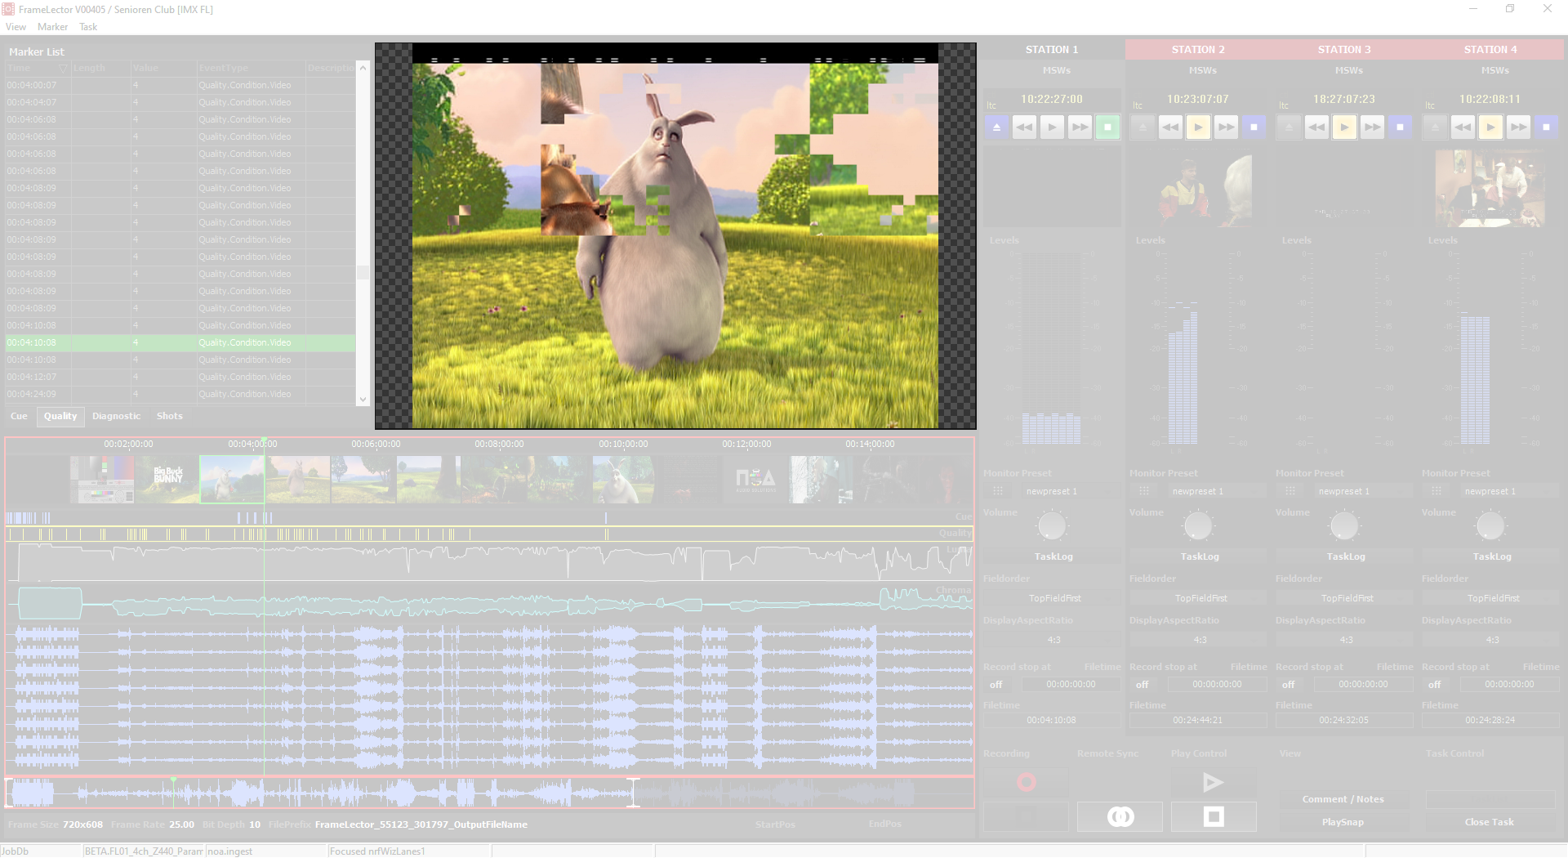
Task: Click Station 1 play button
Action: pyautogui.click(x=1052, y=127)
